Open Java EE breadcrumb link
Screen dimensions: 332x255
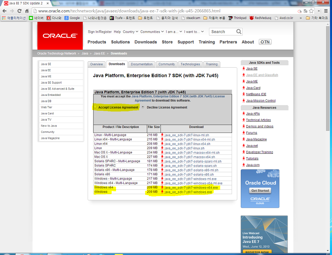click(x=99, y=54)
